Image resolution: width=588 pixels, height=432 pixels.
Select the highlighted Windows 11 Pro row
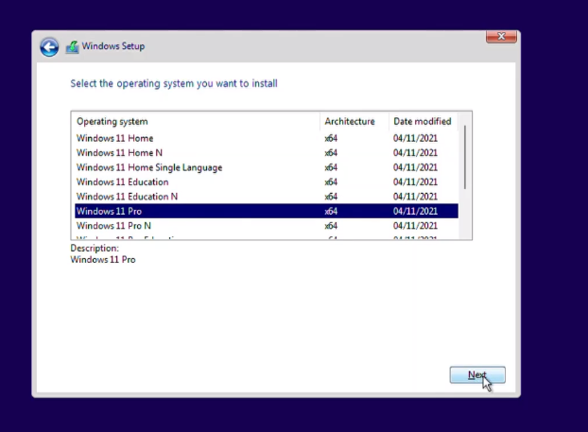[x=109, y=212]
